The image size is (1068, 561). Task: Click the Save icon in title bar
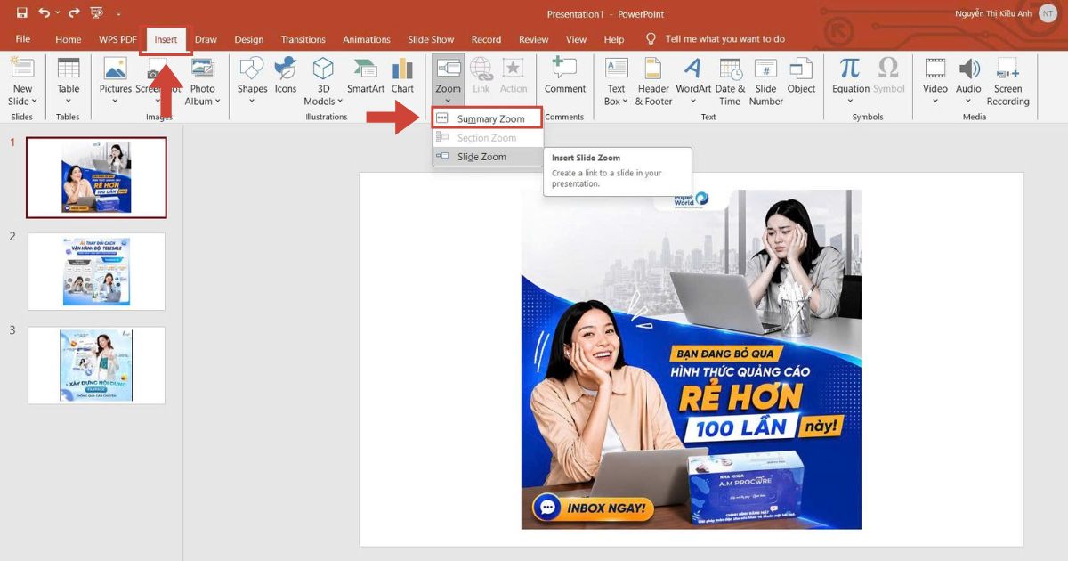(22, 13)
